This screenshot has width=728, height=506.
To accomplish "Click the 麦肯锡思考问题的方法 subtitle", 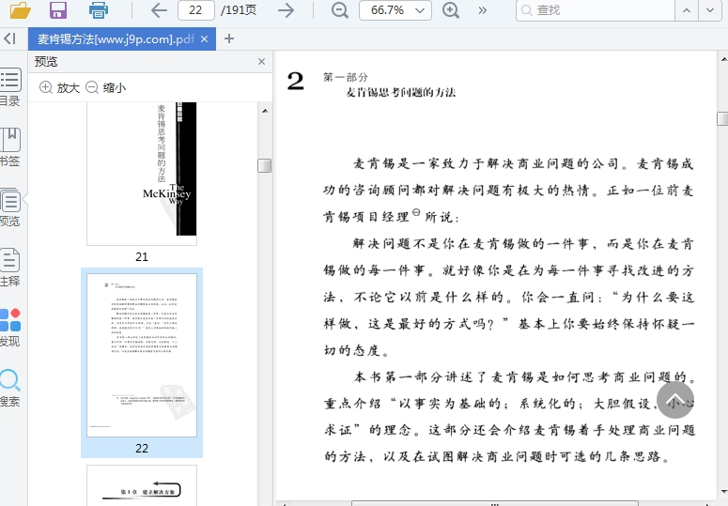I will coord(401,92).
